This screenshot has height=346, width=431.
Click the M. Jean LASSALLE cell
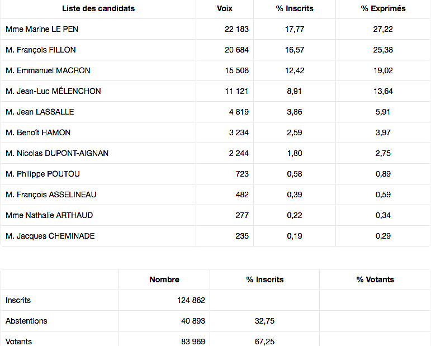point(40,112)
